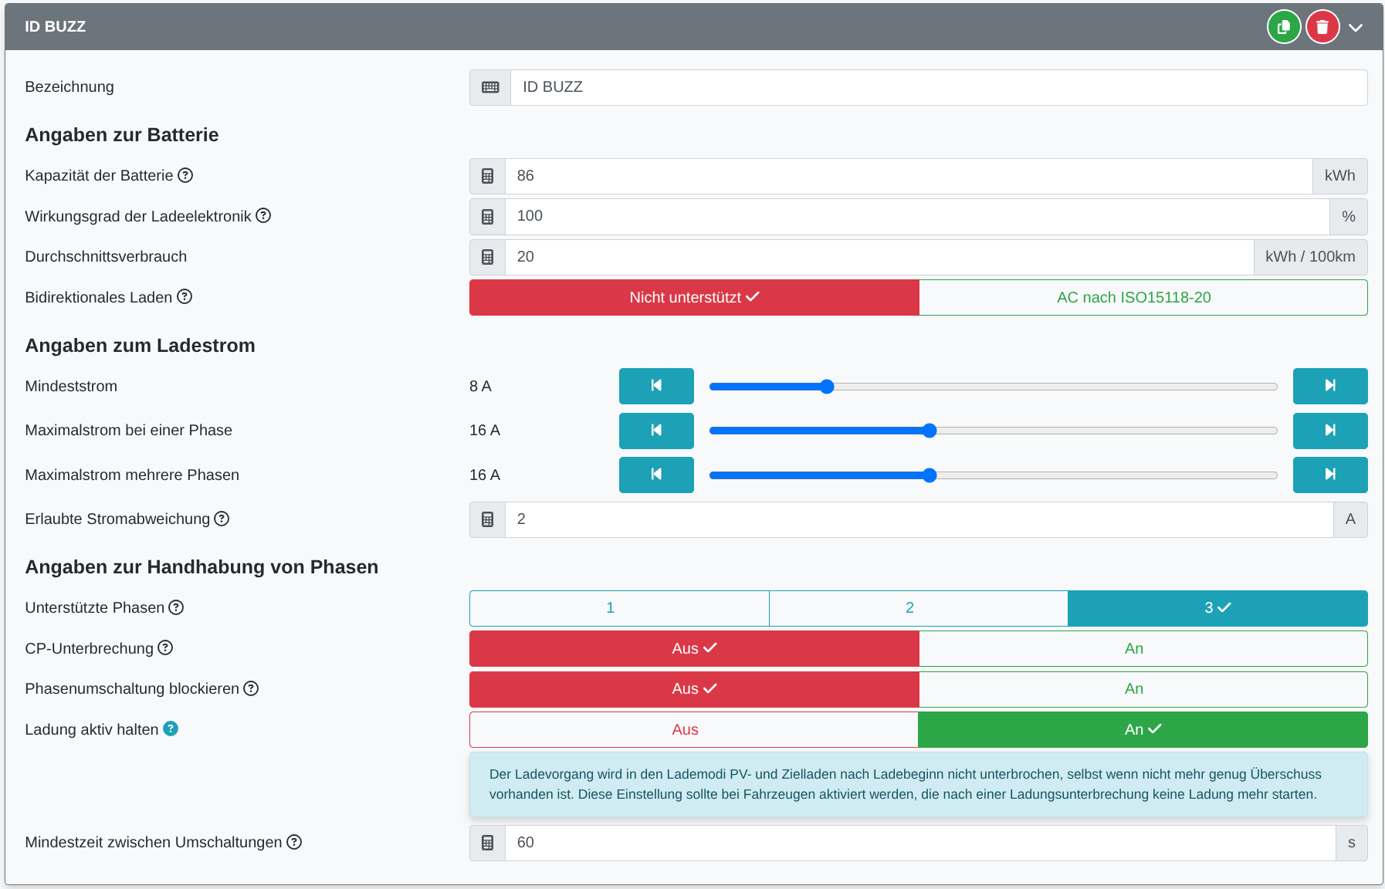Click the Bezeichnung text field
Screen dimensions: 1385x889
(x=938, y=87)
